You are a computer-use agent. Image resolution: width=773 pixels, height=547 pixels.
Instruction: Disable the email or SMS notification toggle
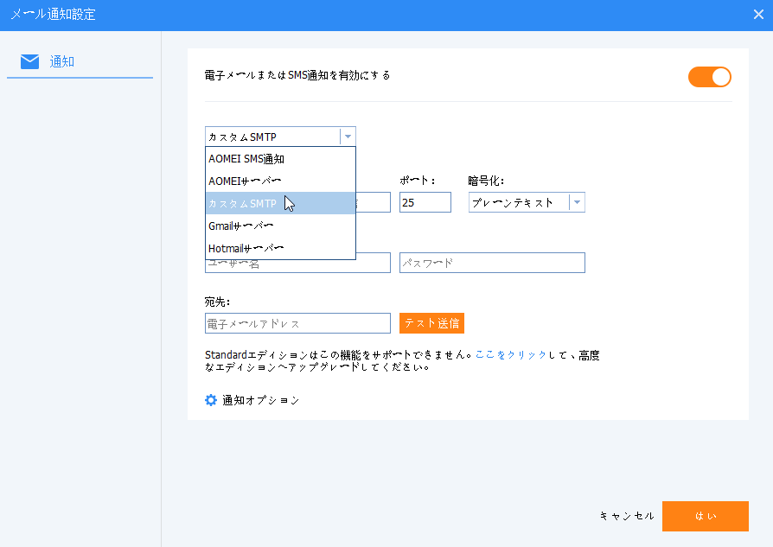[x=709, y=77]
